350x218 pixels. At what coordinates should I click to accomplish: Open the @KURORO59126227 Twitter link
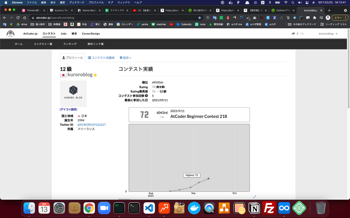click(x=91, y=125)
